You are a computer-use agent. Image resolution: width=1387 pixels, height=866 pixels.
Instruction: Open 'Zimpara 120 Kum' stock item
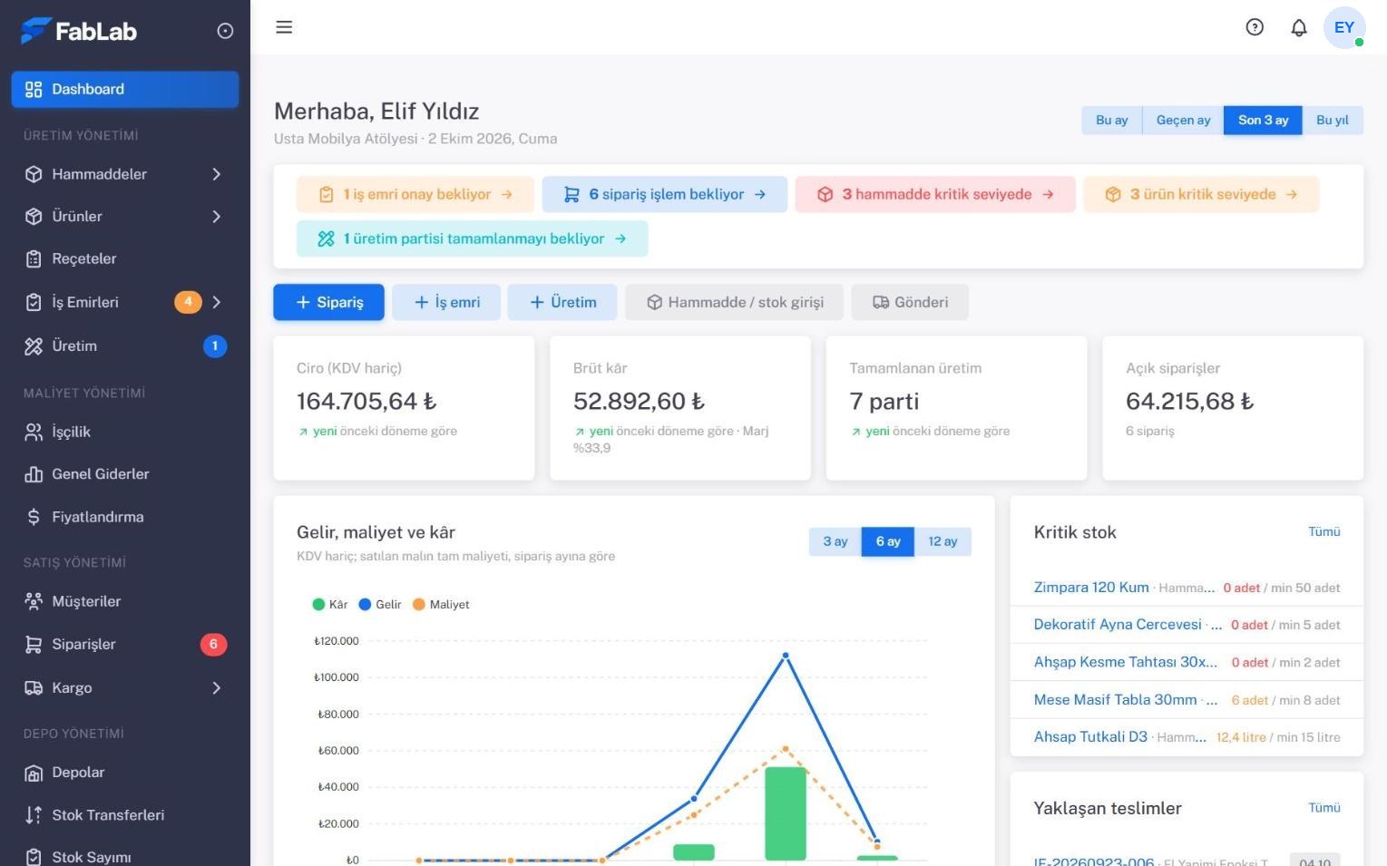(1091, 587)
